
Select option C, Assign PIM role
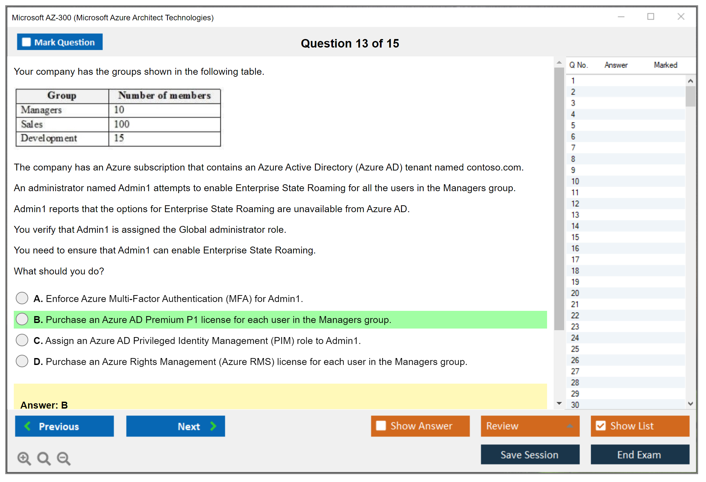(x=22, y=340)
